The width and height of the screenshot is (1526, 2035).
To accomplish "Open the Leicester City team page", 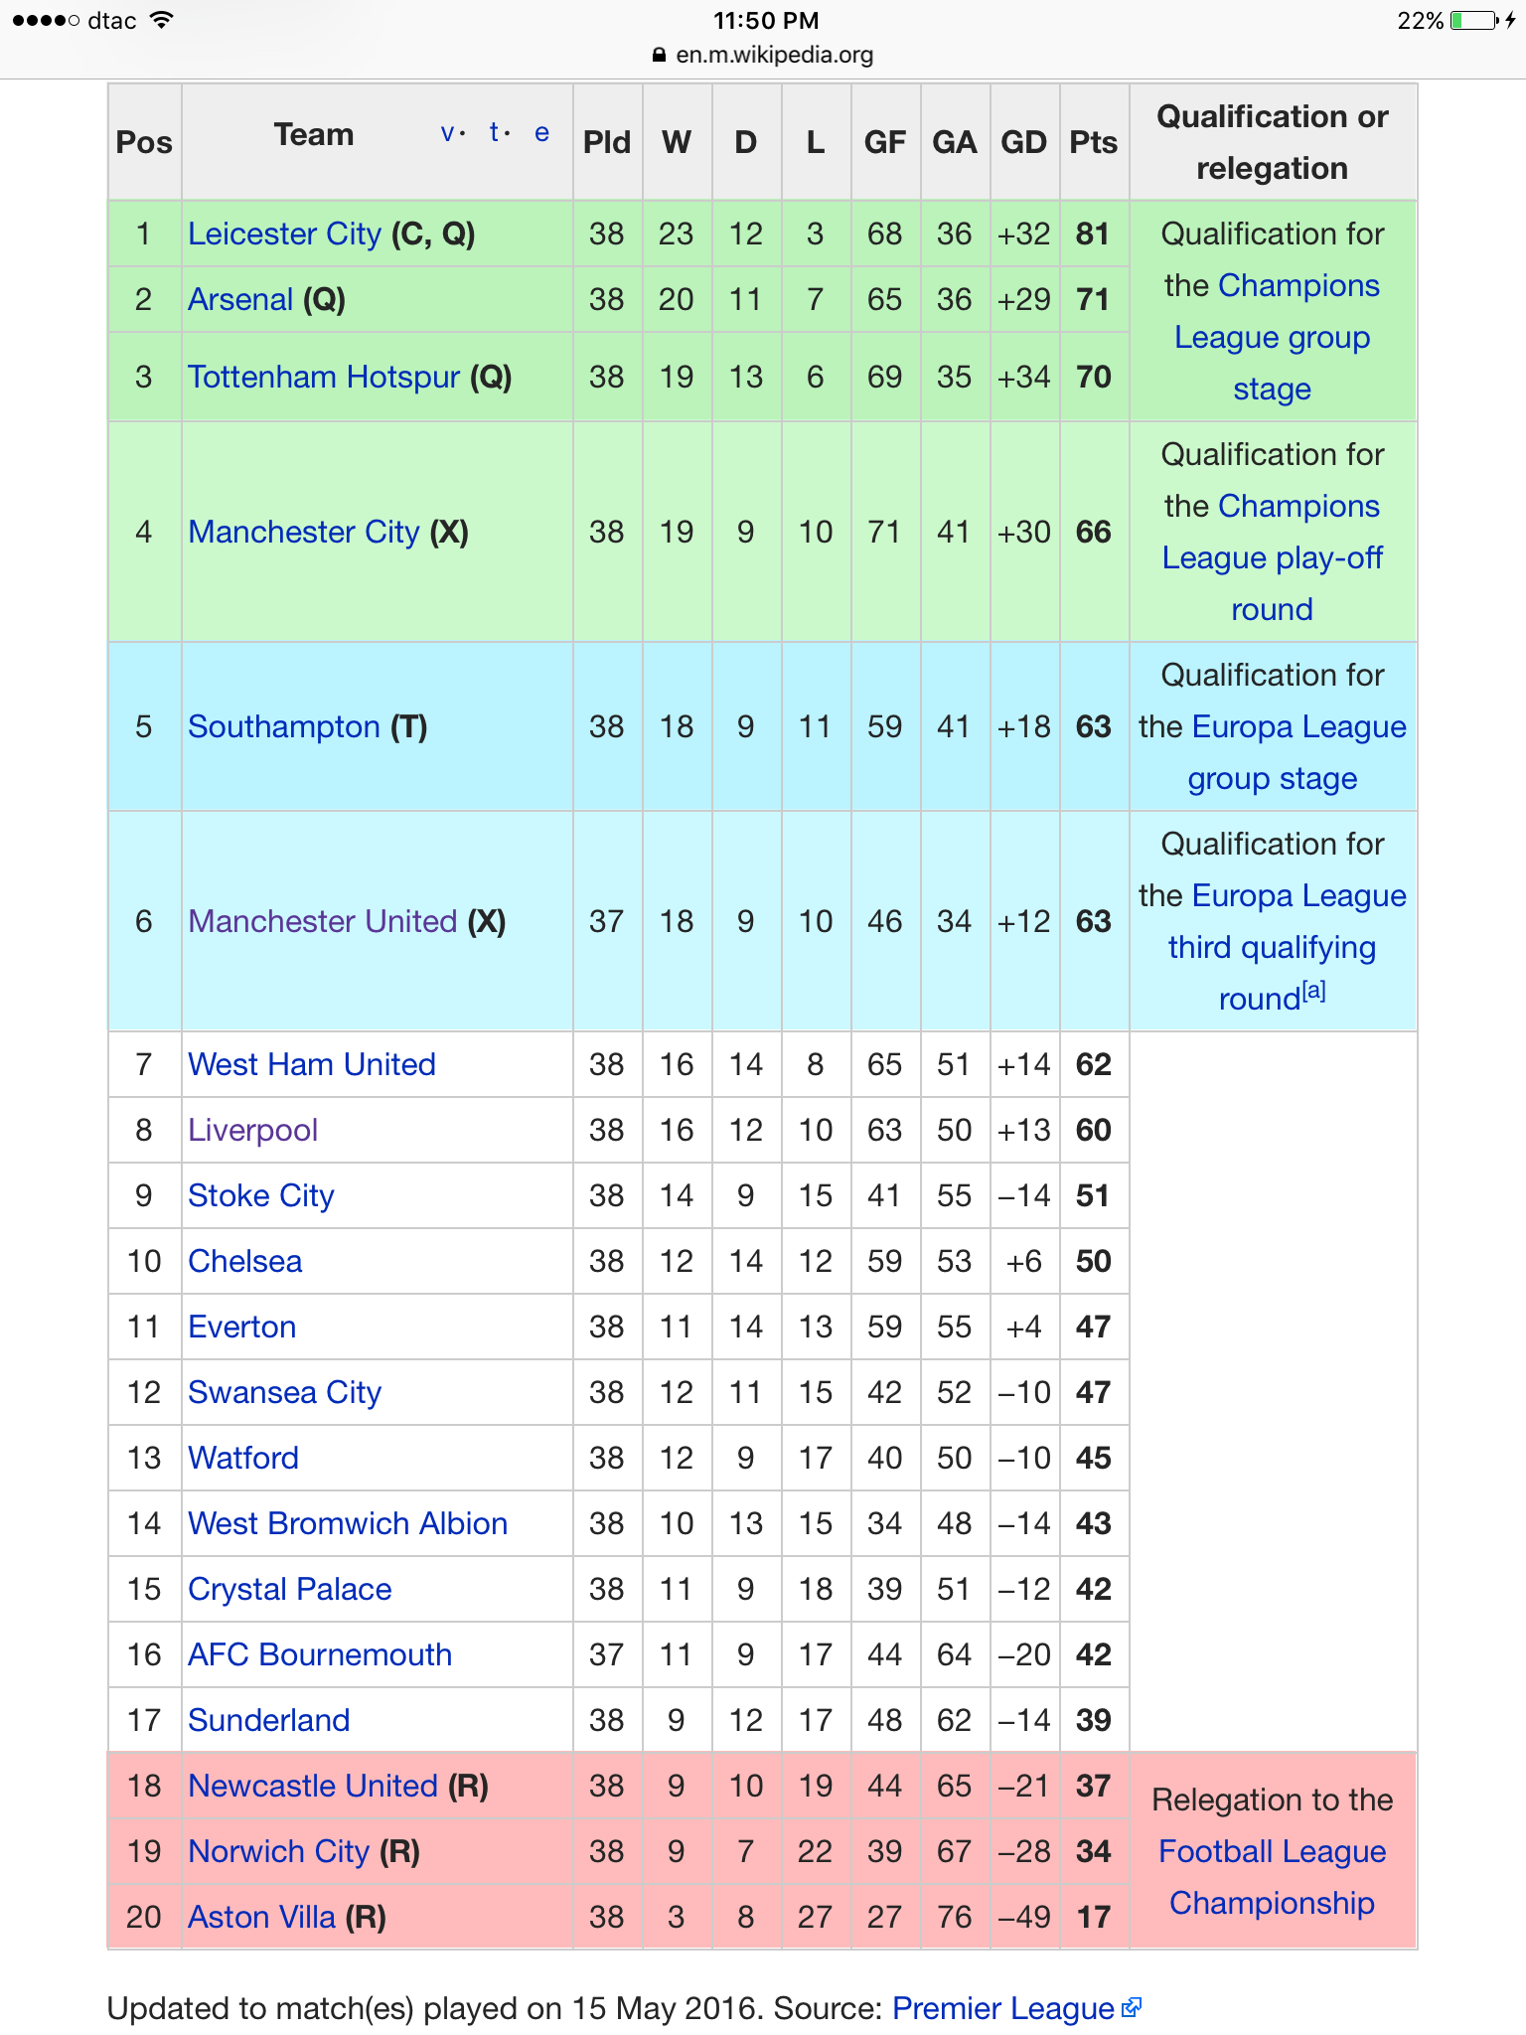I will tap(284, 234).
